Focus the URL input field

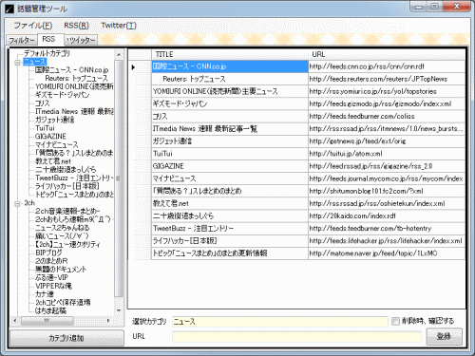pyautogui.click(x=296, y=336)
